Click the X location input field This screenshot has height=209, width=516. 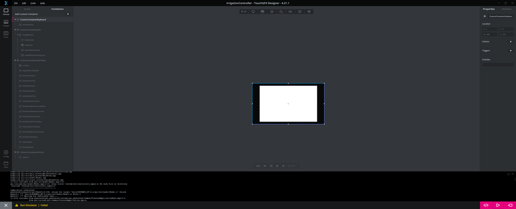(x=490, y=29)
